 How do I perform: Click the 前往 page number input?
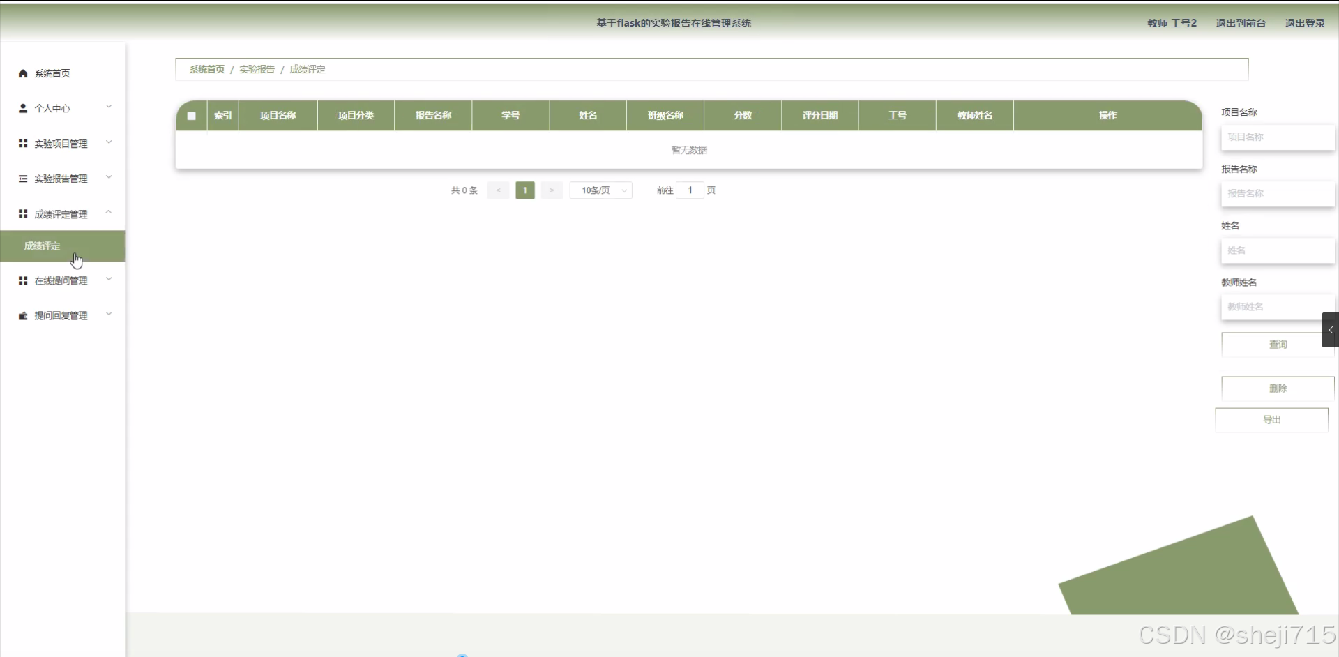(690, 190)
